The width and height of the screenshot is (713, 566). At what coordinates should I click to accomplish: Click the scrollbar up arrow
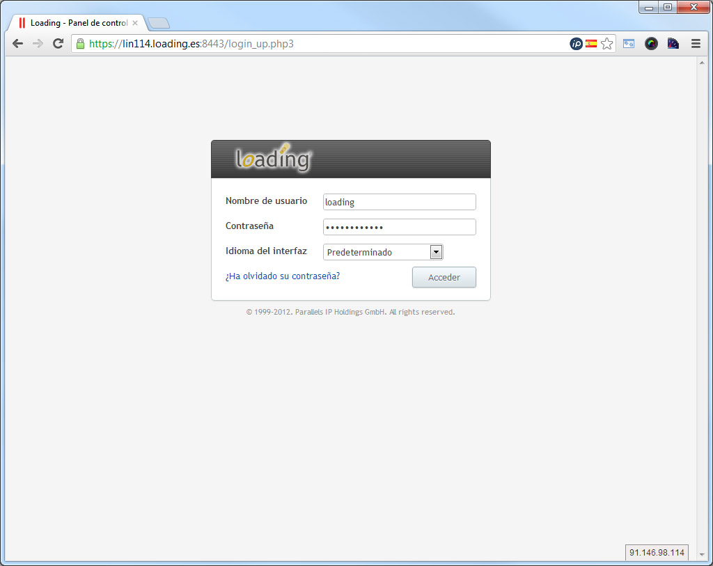click(702, 63)
